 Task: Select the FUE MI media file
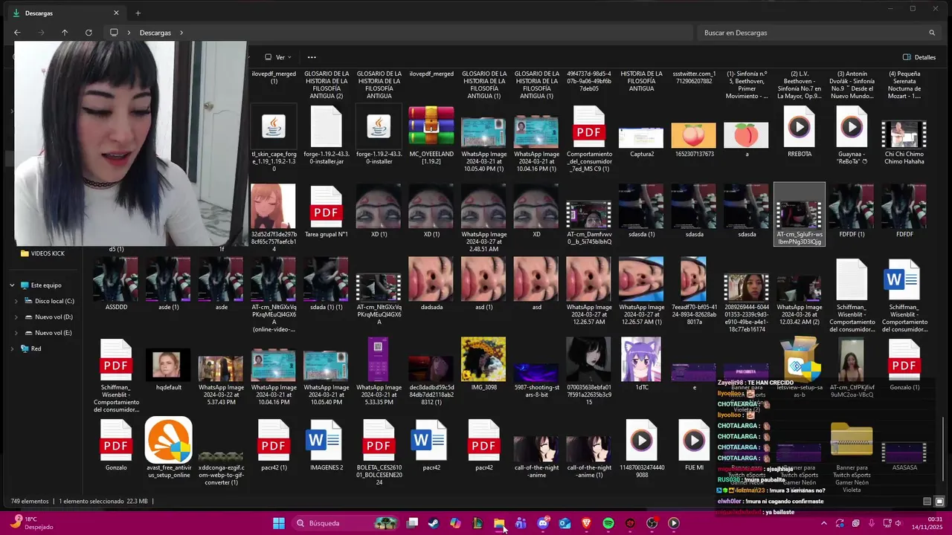click(694, 444)
